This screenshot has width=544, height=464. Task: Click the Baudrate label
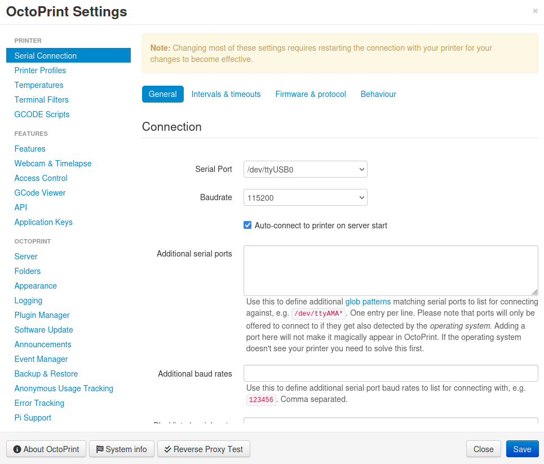coord(216,197)
